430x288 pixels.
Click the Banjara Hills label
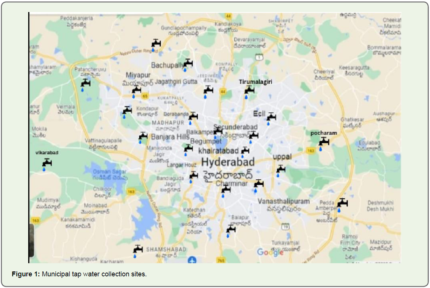click(x=170, y=136)
